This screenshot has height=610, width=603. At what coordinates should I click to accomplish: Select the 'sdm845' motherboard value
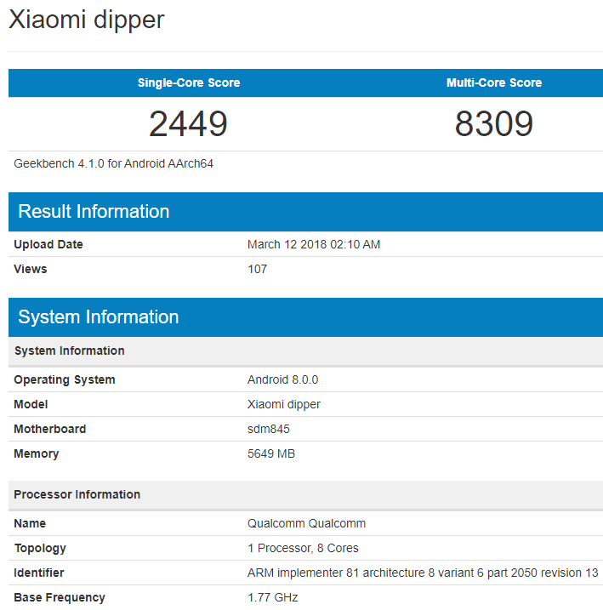tap(269, 429)
